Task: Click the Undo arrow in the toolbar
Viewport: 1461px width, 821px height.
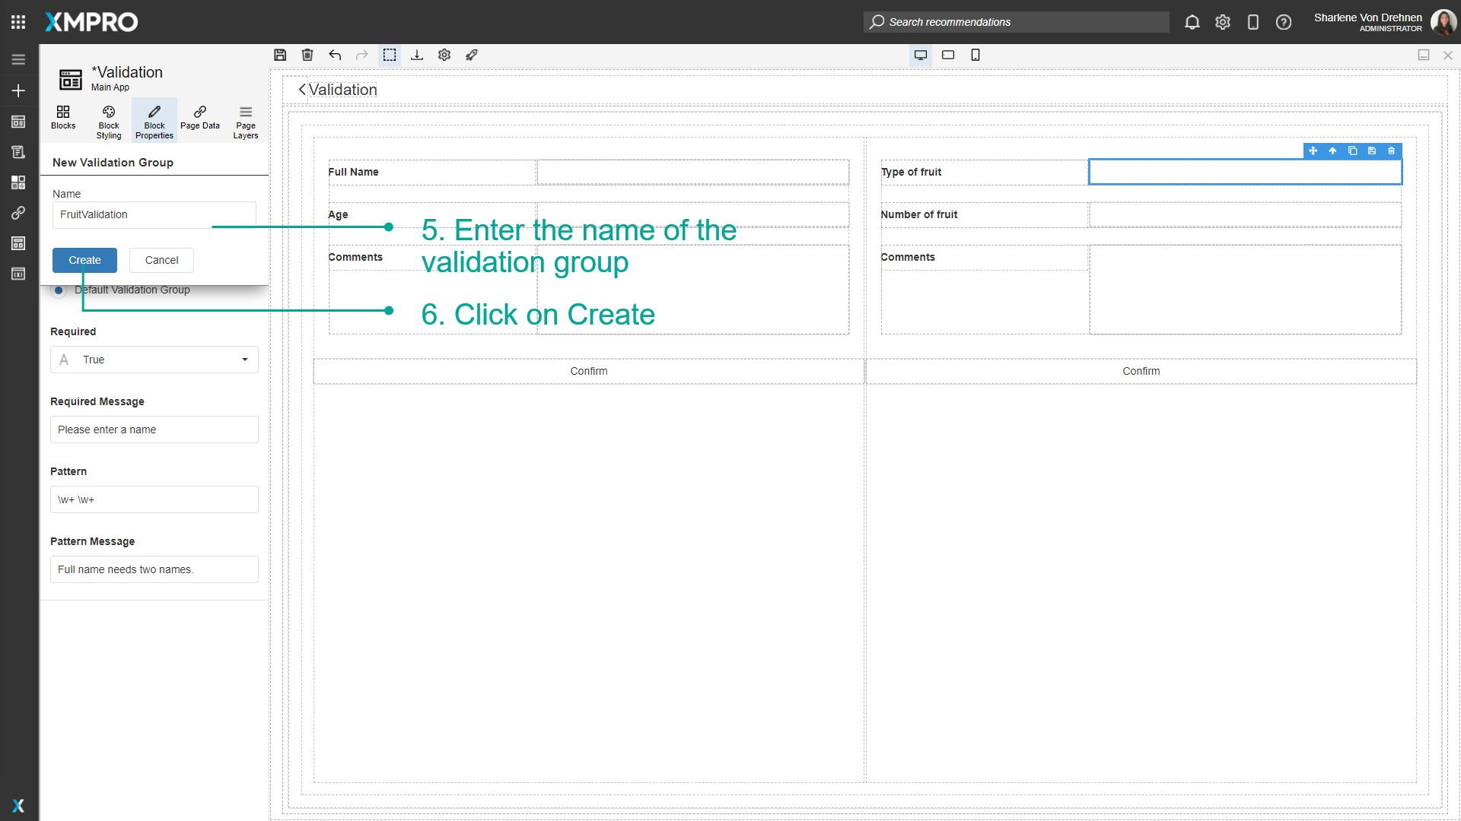Action: [x=335, y=55]
